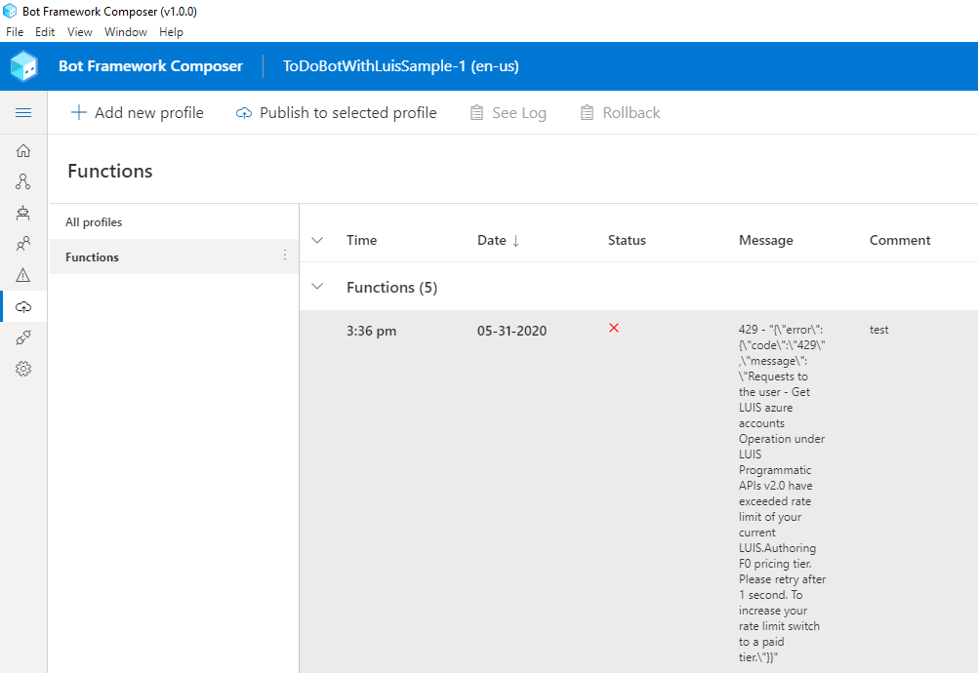The image size is (978, 673).
Task: Collapse the navigation sidebar via hamburger icon
Action: click(23, 112)
